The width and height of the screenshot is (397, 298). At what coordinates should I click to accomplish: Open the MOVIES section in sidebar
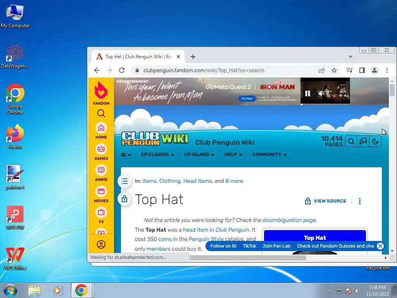[x=101, y=194]
